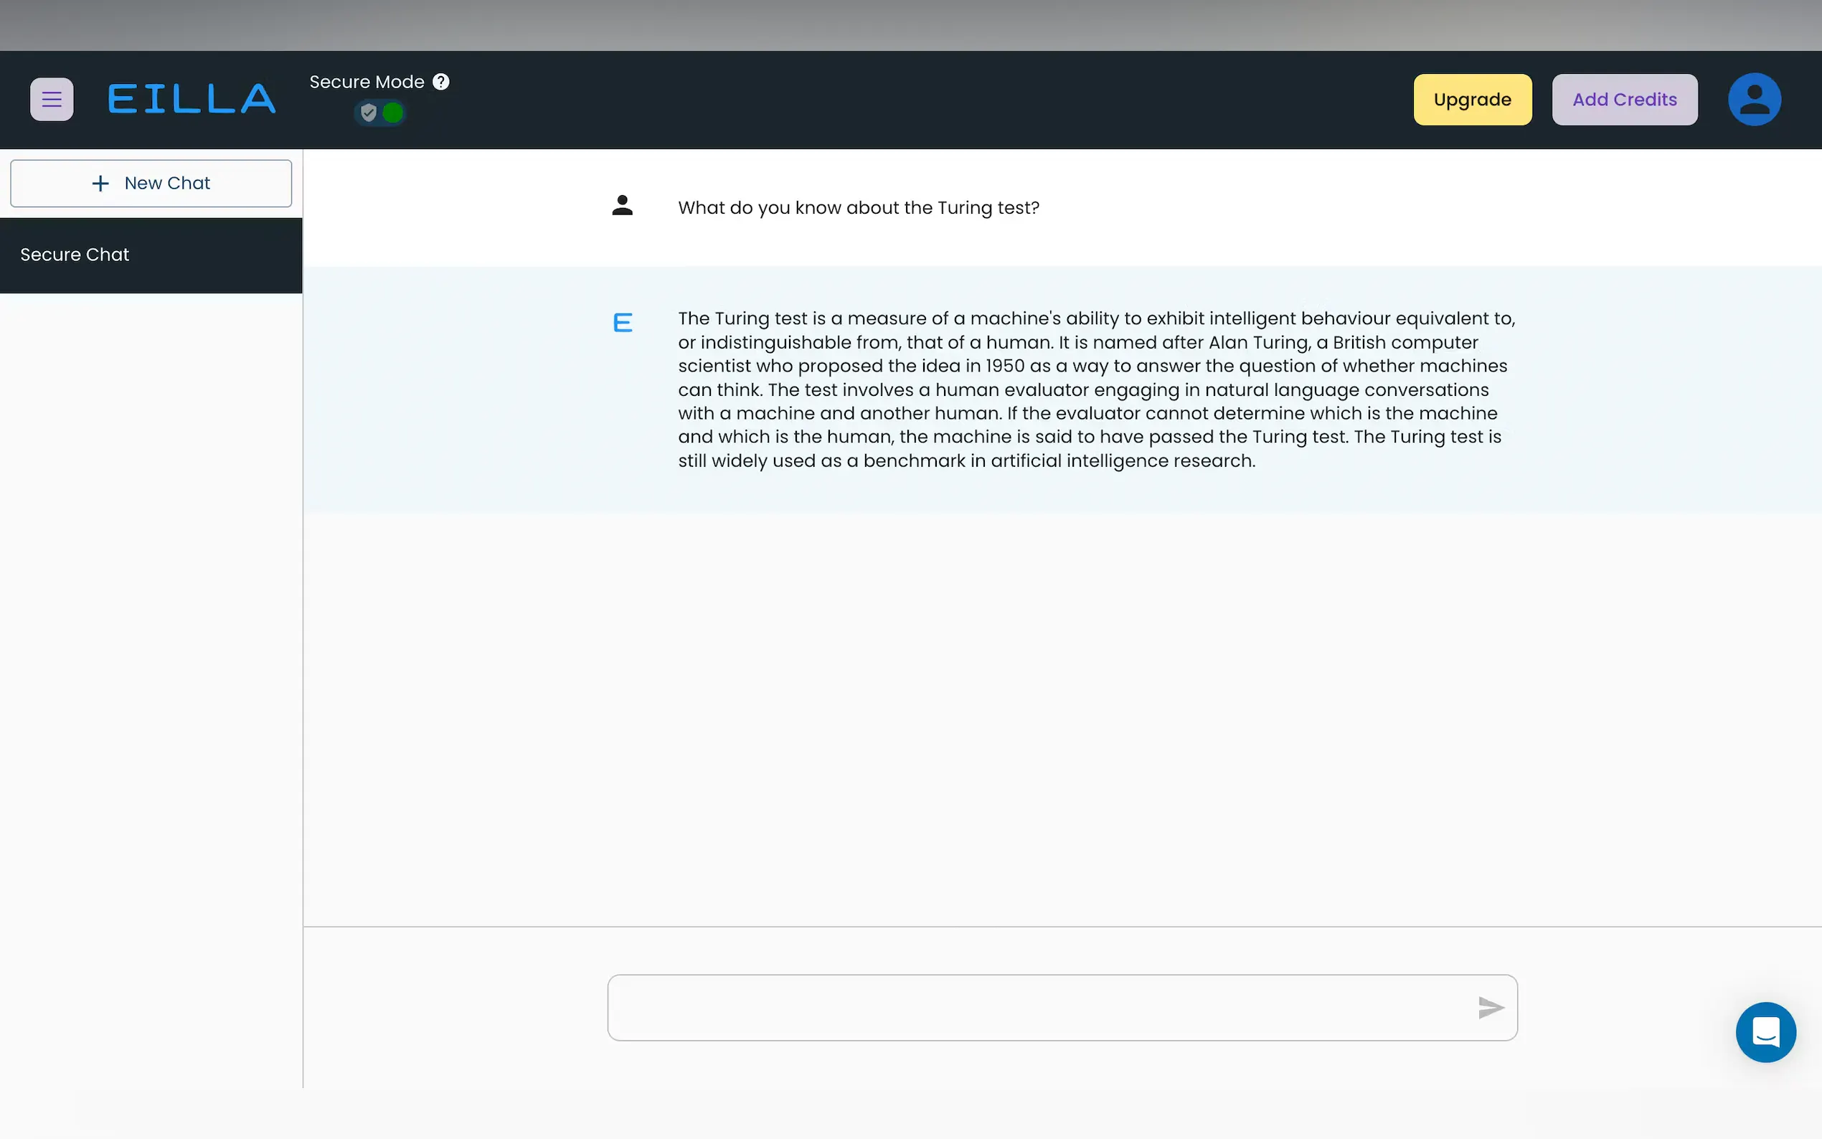The image size is (1822, 1139).
Task: Click the empty chat area below the response
Action: (1062, 716)
